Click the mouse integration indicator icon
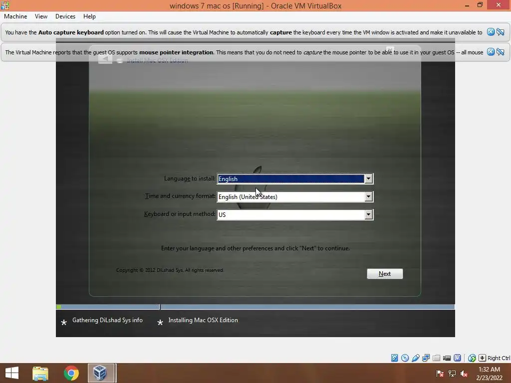The height and width of the screenshot is (383, 511). [x=472, y=358]
